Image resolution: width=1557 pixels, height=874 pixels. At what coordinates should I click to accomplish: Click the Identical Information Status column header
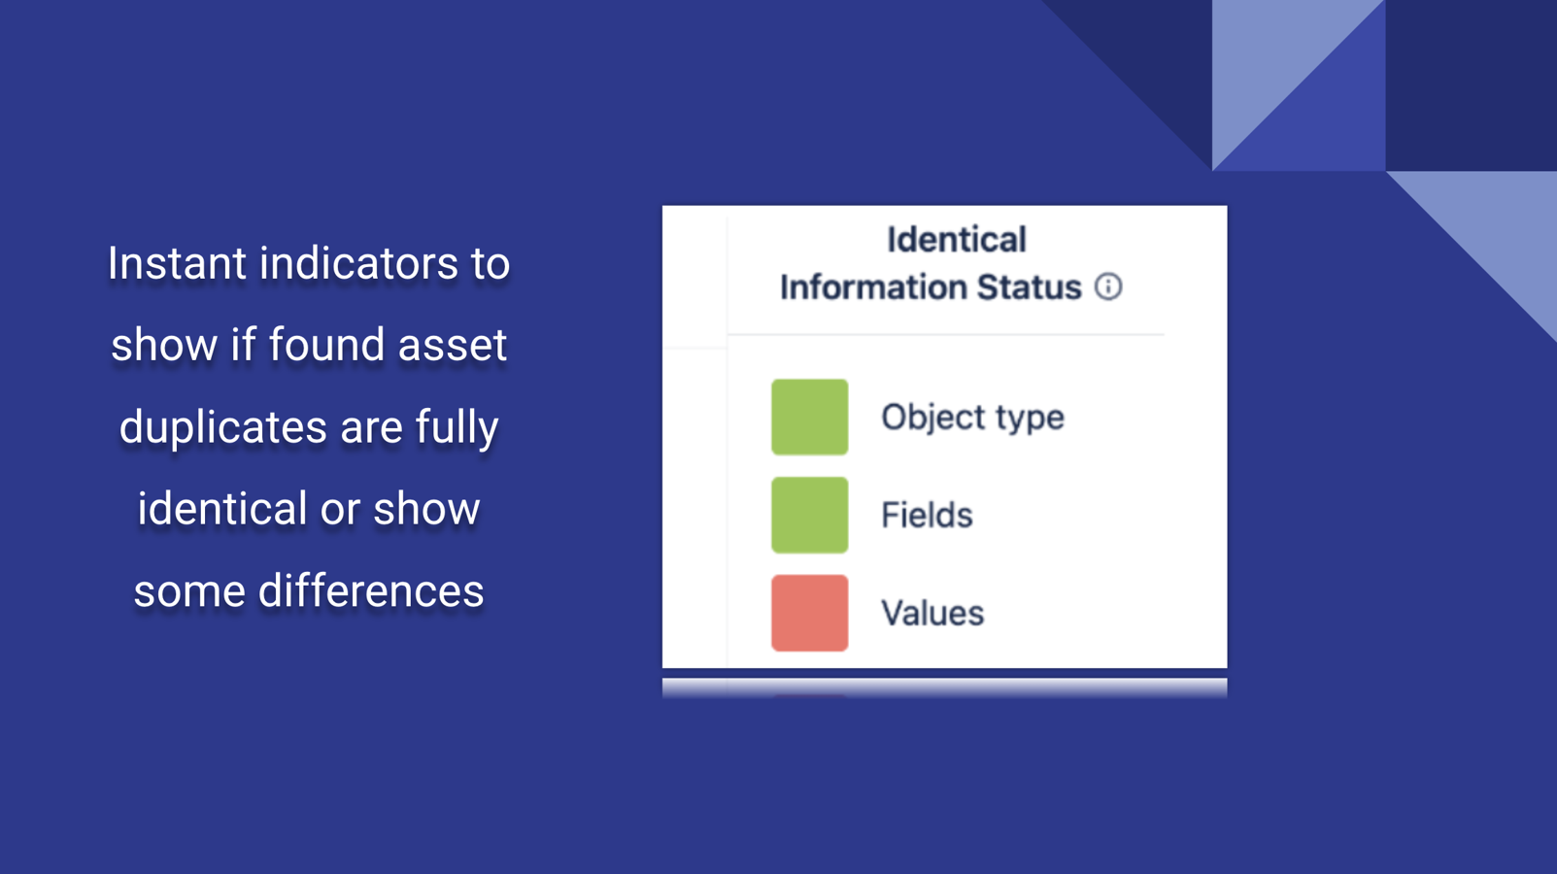[x=931, y=263]
